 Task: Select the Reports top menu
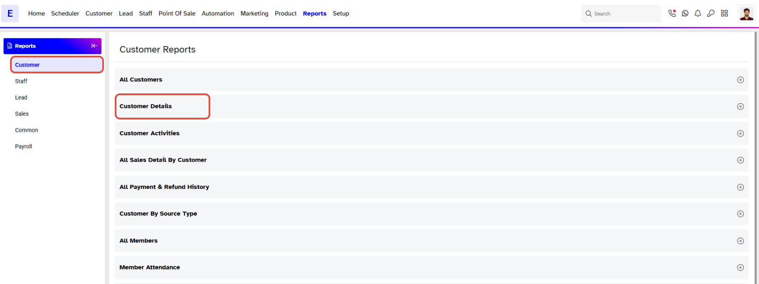[315, 13]
